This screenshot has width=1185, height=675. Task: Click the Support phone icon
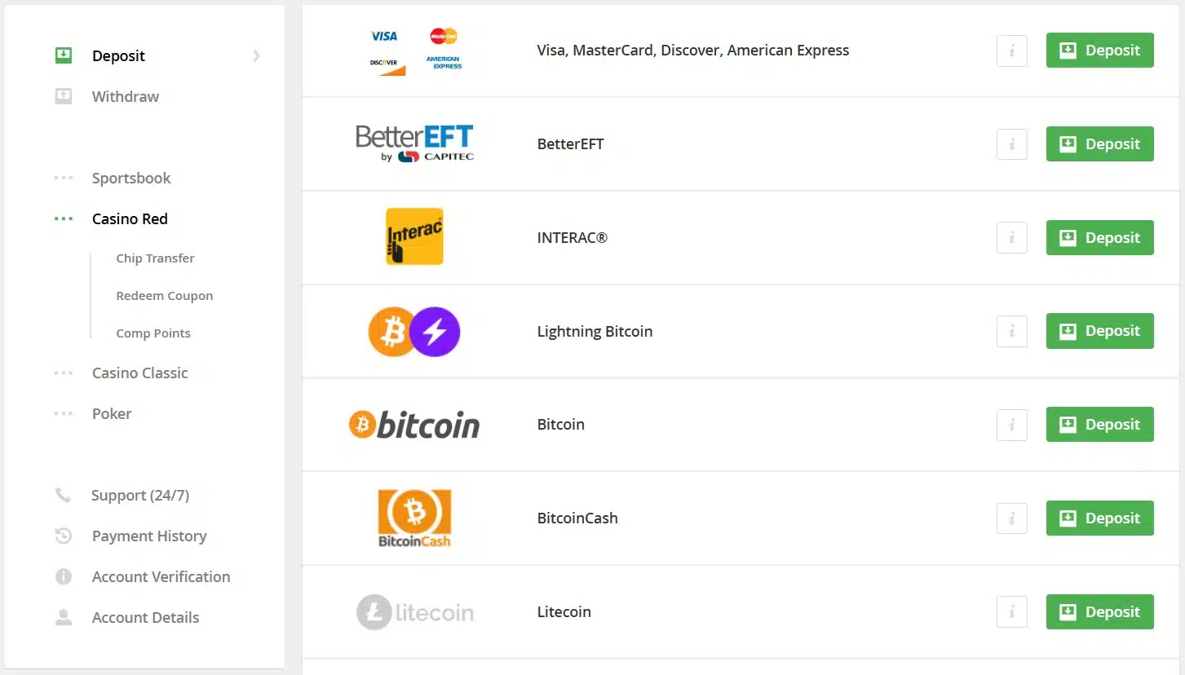tap(63, 495)
